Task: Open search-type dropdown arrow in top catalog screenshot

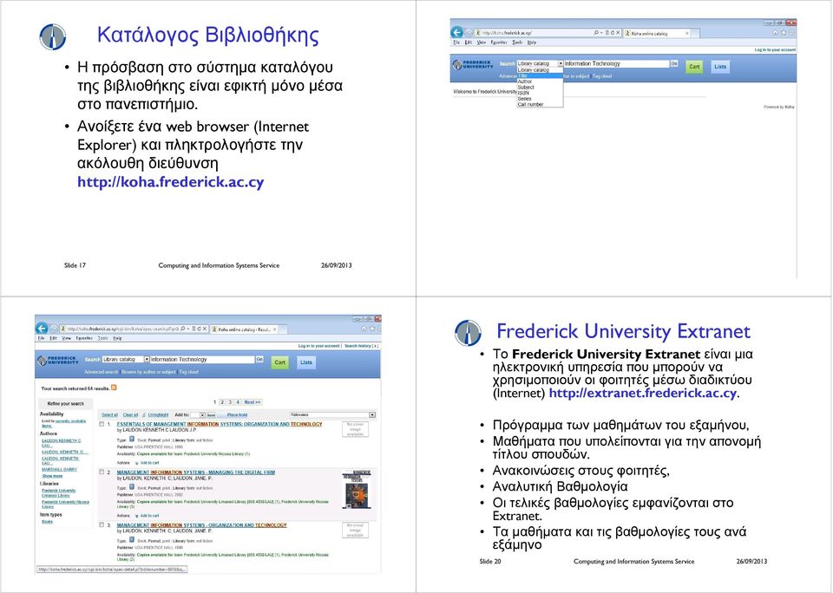Action: point(561,63)
